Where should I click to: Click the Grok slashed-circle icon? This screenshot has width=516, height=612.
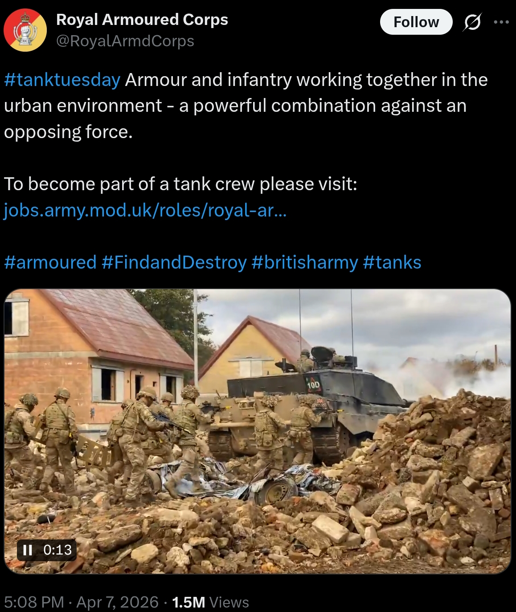[472, 22]
